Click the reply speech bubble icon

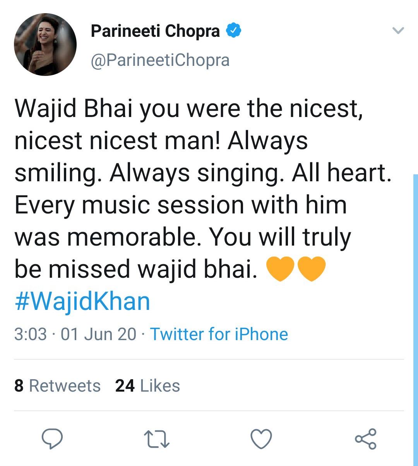pos(52,439)
